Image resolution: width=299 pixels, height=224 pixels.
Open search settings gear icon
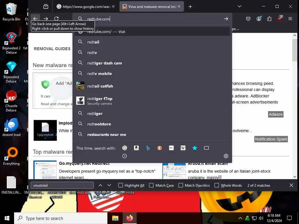pos(226,156)
